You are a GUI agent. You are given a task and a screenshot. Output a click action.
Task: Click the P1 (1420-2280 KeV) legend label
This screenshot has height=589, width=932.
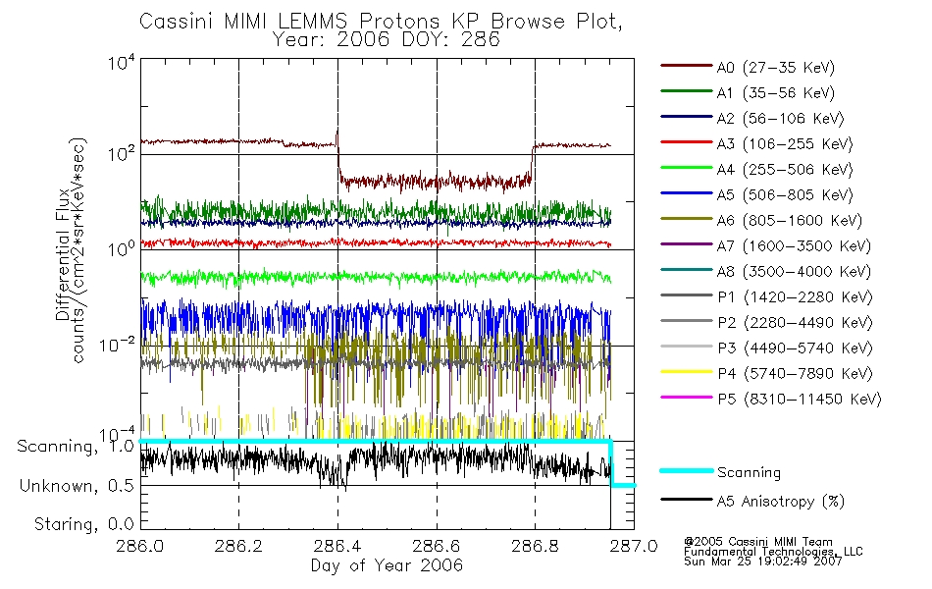[x=796, y=296]
